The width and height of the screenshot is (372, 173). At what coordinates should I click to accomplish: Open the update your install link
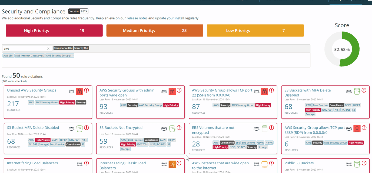point(169,18)
